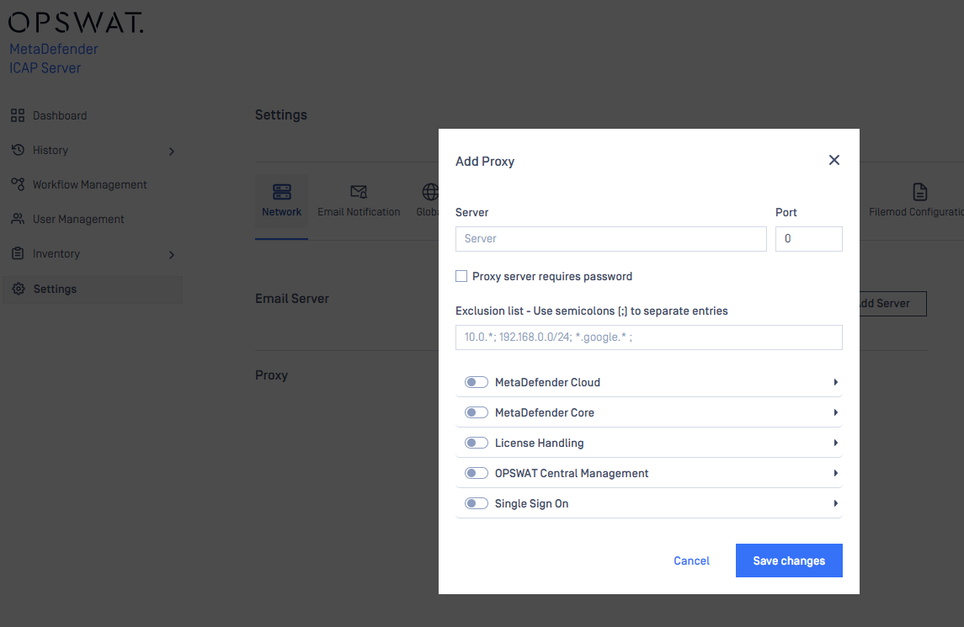Screen dimensions: 964x627
Task: Click the Email Server heading
Action: (292, 298)
